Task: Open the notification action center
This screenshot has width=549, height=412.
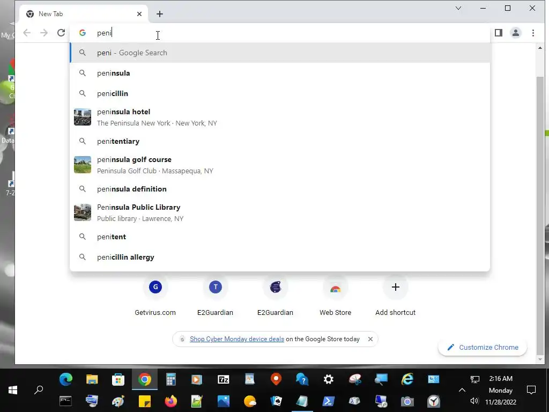Action: [531, 390]
